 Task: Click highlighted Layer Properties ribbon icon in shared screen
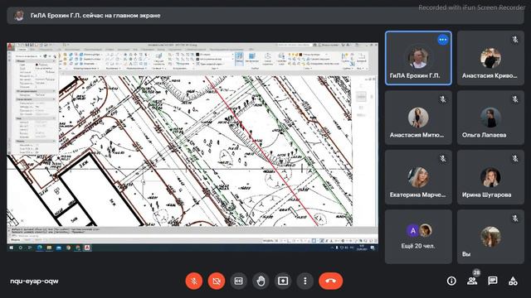239,58
